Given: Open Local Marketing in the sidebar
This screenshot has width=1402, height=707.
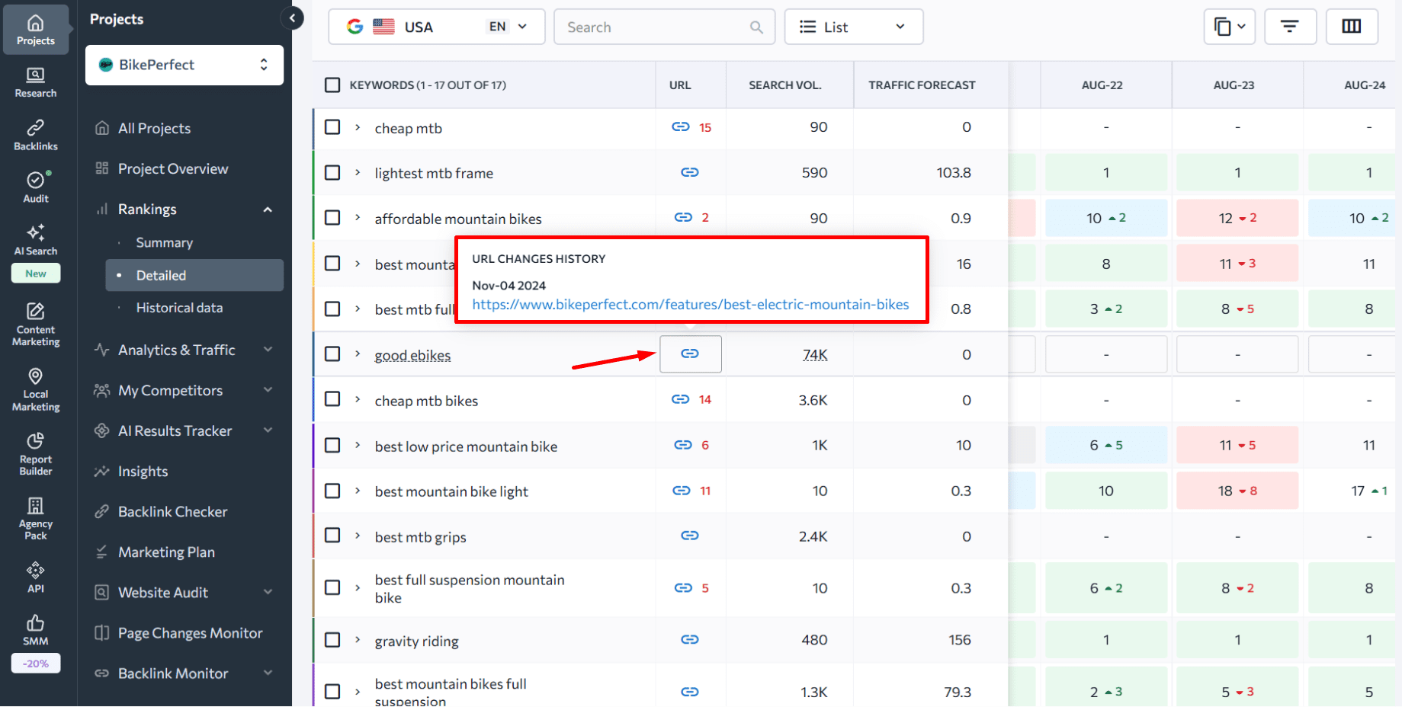Looking at the screenshot, I should (35, 389).
